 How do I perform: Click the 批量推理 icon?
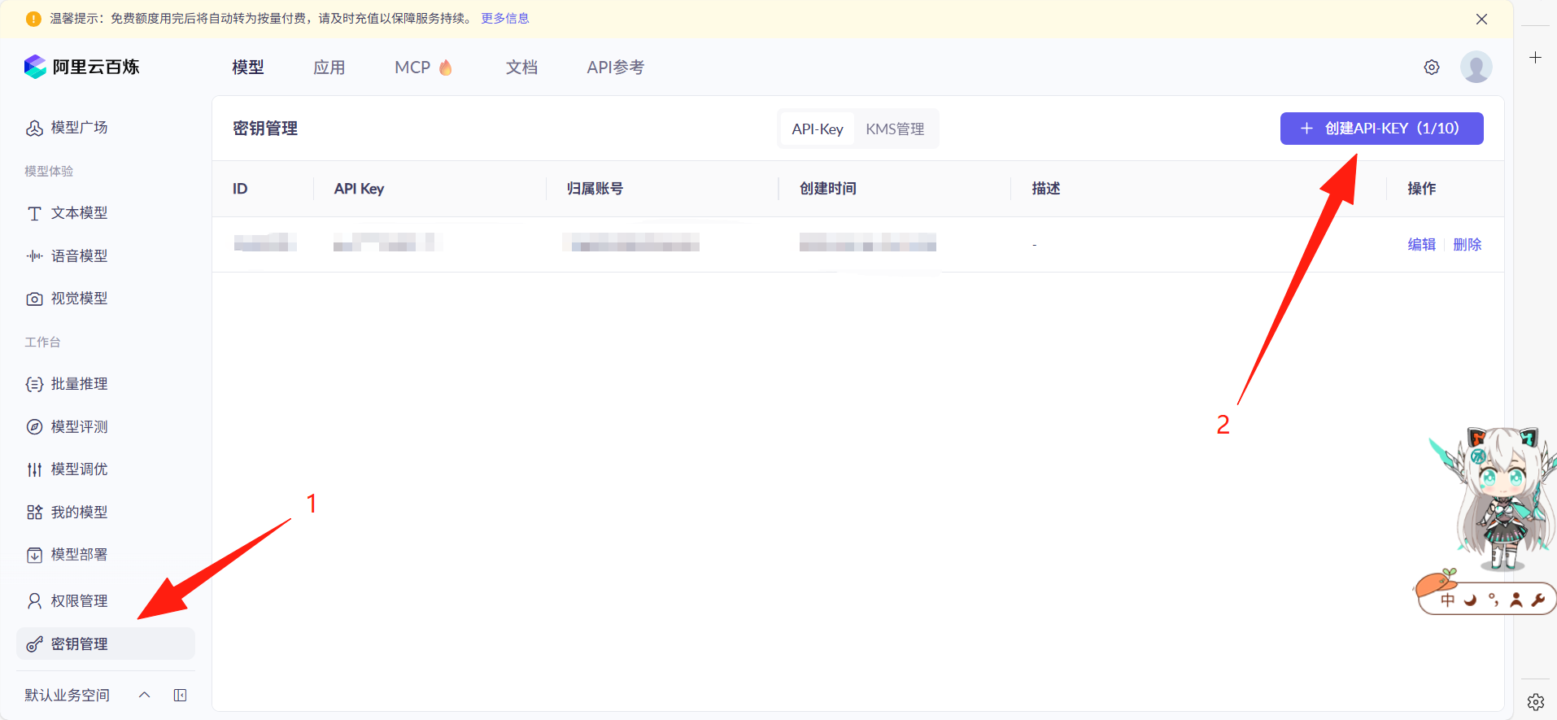34,384
